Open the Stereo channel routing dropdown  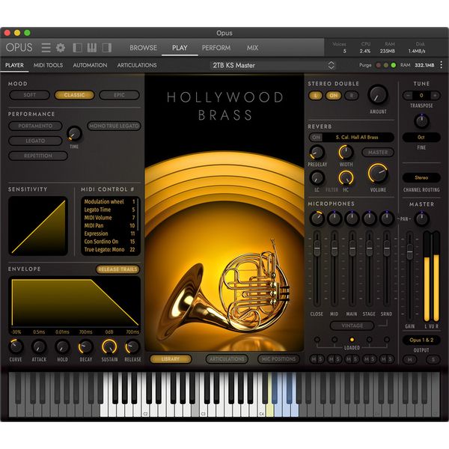(x=421, y=178)
